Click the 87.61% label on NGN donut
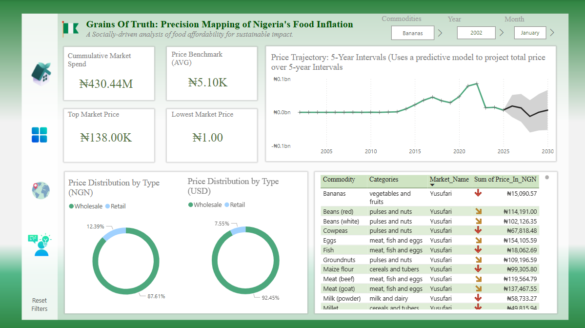 coord(156,296)
